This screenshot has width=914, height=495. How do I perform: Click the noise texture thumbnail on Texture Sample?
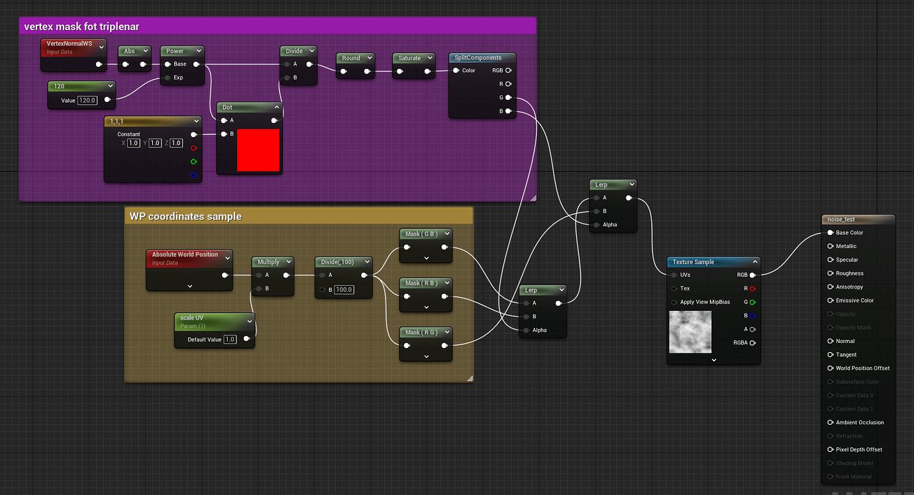click(690, 332)
